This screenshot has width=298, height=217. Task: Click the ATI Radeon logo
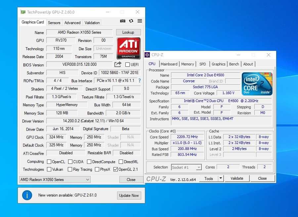point(128,49)
